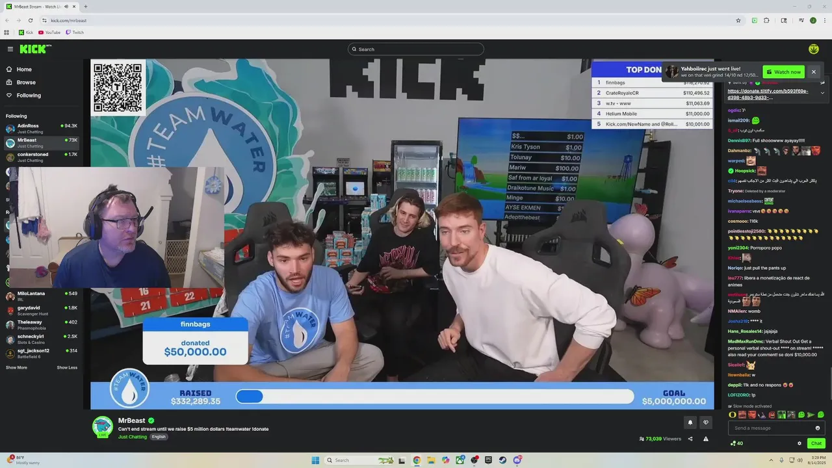Viewport: 832px width, 468px height.
Task: Click the fundraiser progress bar
Action: tap(435, 396)
